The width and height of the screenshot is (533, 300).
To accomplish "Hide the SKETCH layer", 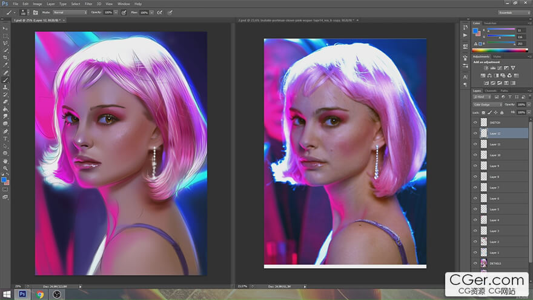I will 475,122.
